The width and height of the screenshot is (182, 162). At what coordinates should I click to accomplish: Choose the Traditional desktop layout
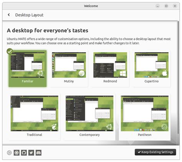[x=35, y=117]
